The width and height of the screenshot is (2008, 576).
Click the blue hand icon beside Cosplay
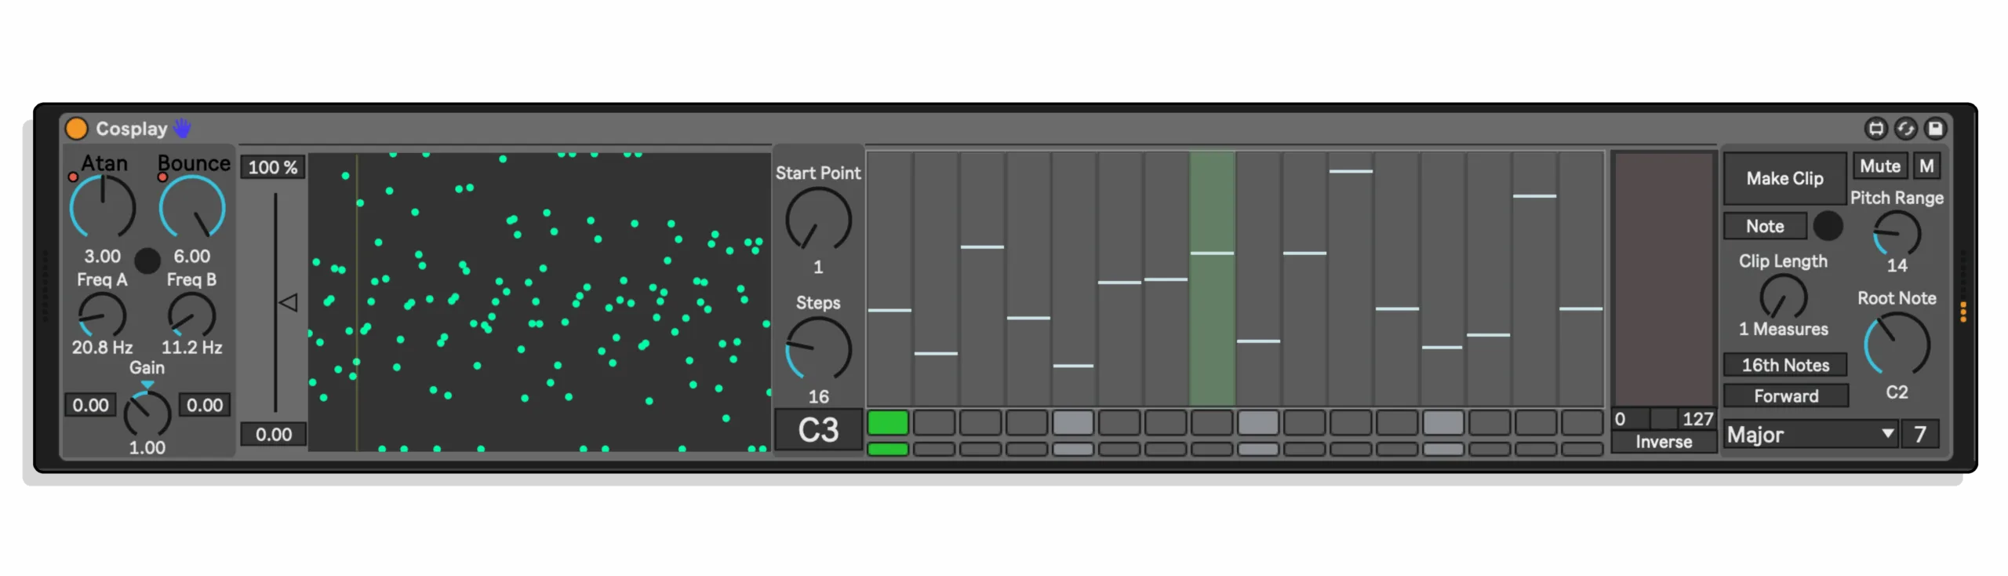[x=182, y=127]
